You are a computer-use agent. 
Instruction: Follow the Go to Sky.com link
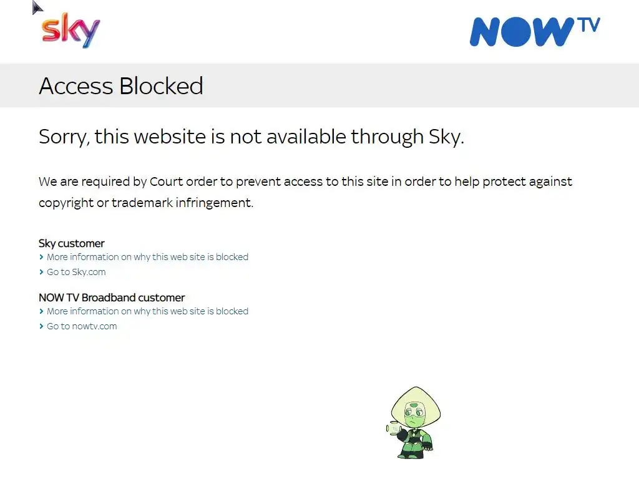point(76,272)
